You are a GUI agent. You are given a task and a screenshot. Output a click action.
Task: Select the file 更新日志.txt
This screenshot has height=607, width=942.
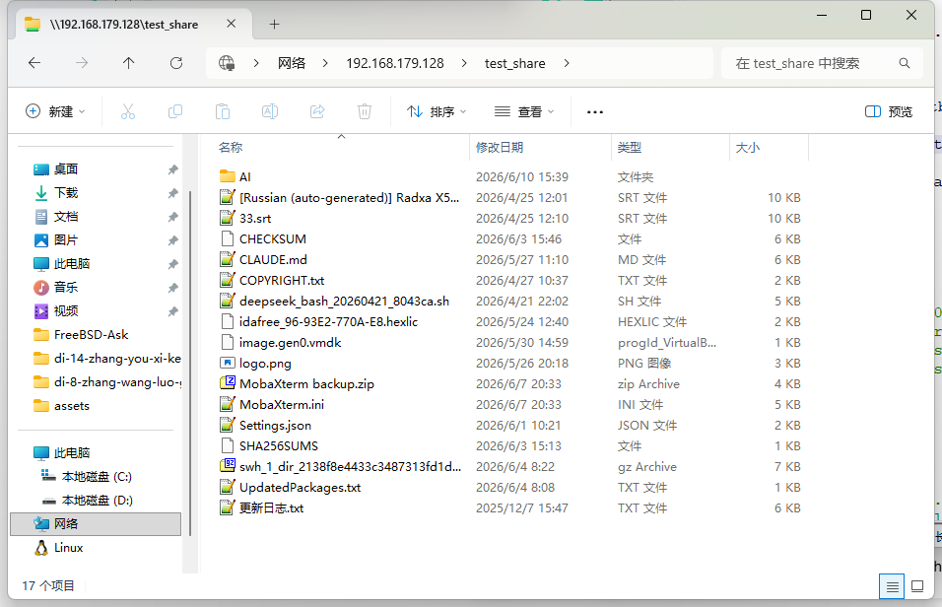click(x=272, y=507)
